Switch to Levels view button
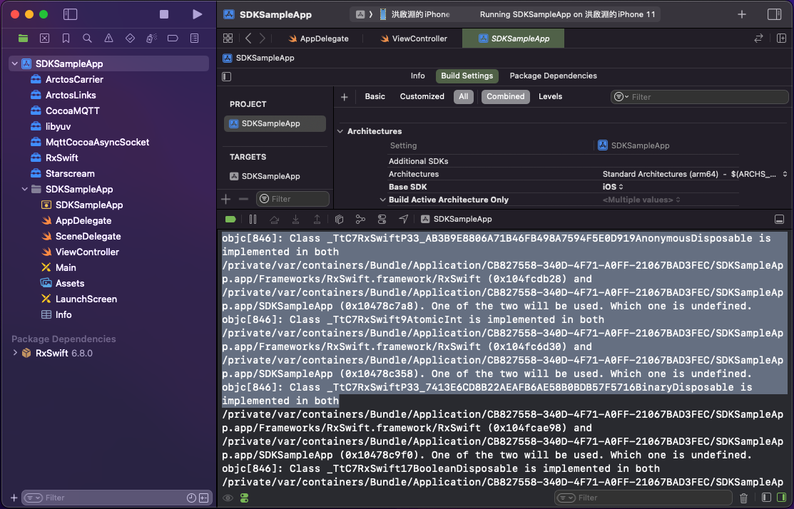 [550, 96]
